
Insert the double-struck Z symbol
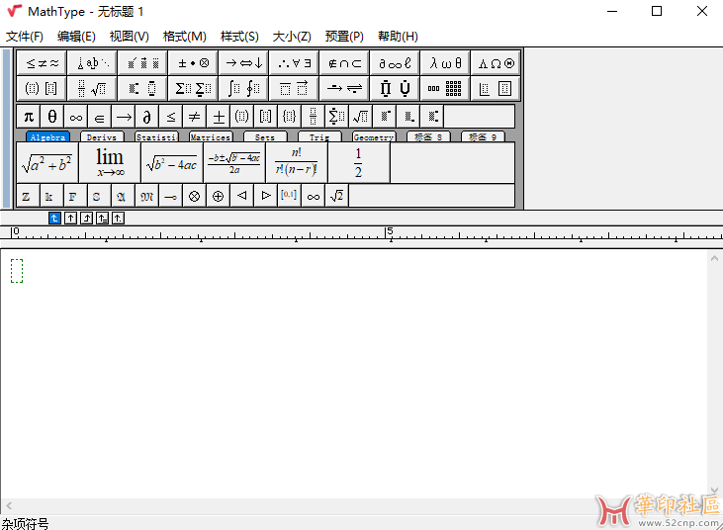[29, 197]
